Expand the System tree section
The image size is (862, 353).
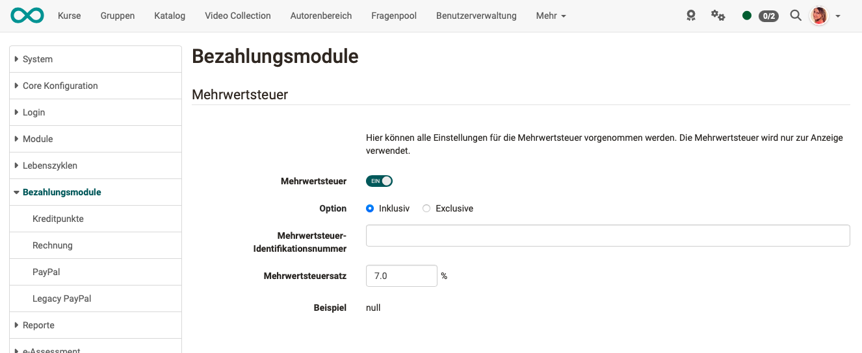[x=37, y=59]
